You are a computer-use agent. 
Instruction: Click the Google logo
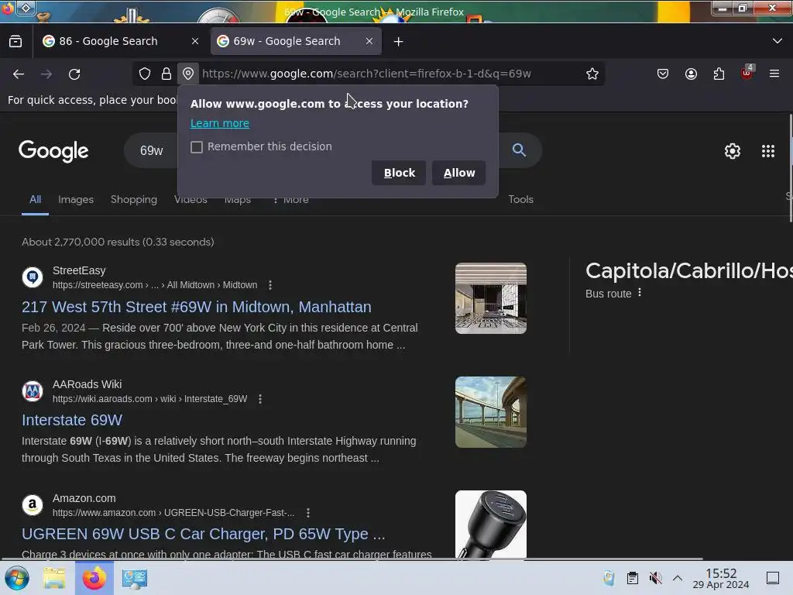53,151
